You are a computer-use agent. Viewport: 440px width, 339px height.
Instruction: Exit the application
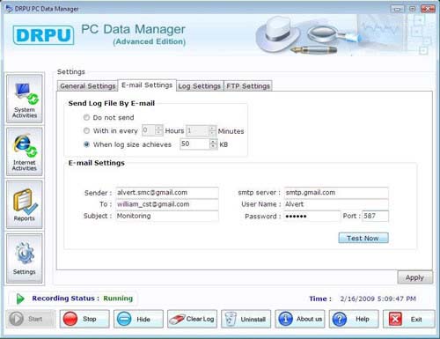tap(408, 319)
